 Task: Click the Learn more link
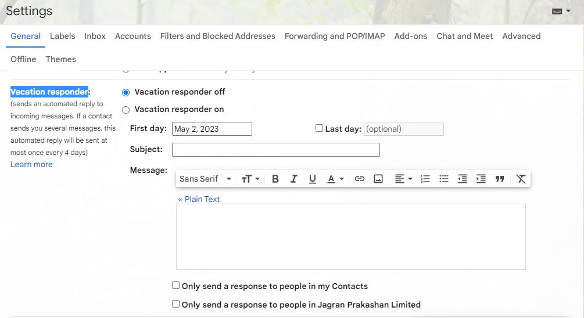click(31, 164)
